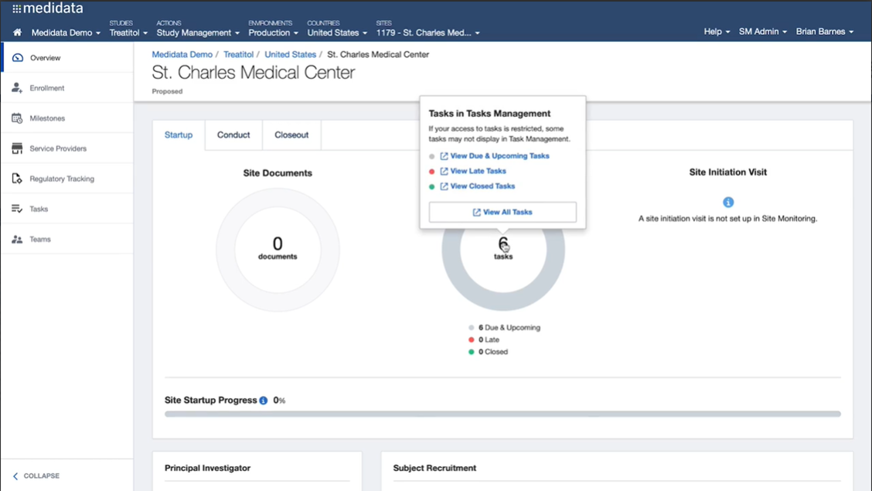
Task: Open the Study Management actions dropdown
Action: (x=198, y=32)
